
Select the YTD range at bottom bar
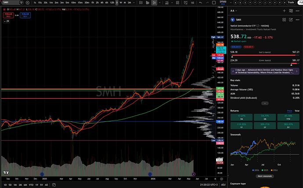click(31, 185)
